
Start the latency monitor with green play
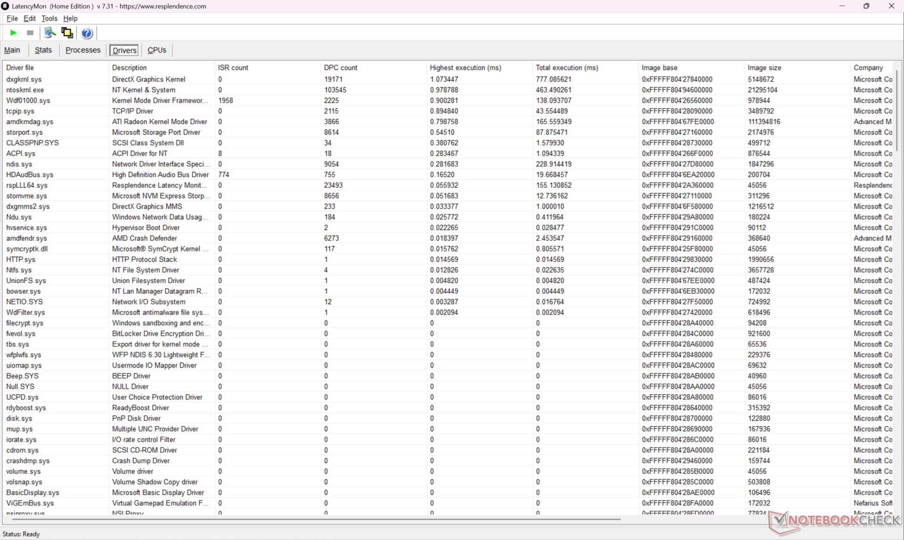[13, 33]
